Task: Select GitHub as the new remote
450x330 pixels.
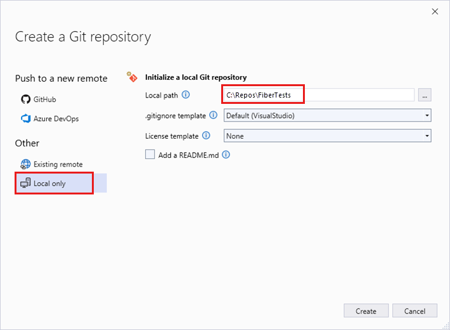Action: [44, 99]
